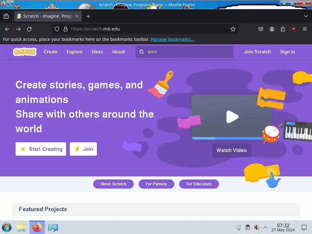Go back with the browser back arrow

point(7,29)
